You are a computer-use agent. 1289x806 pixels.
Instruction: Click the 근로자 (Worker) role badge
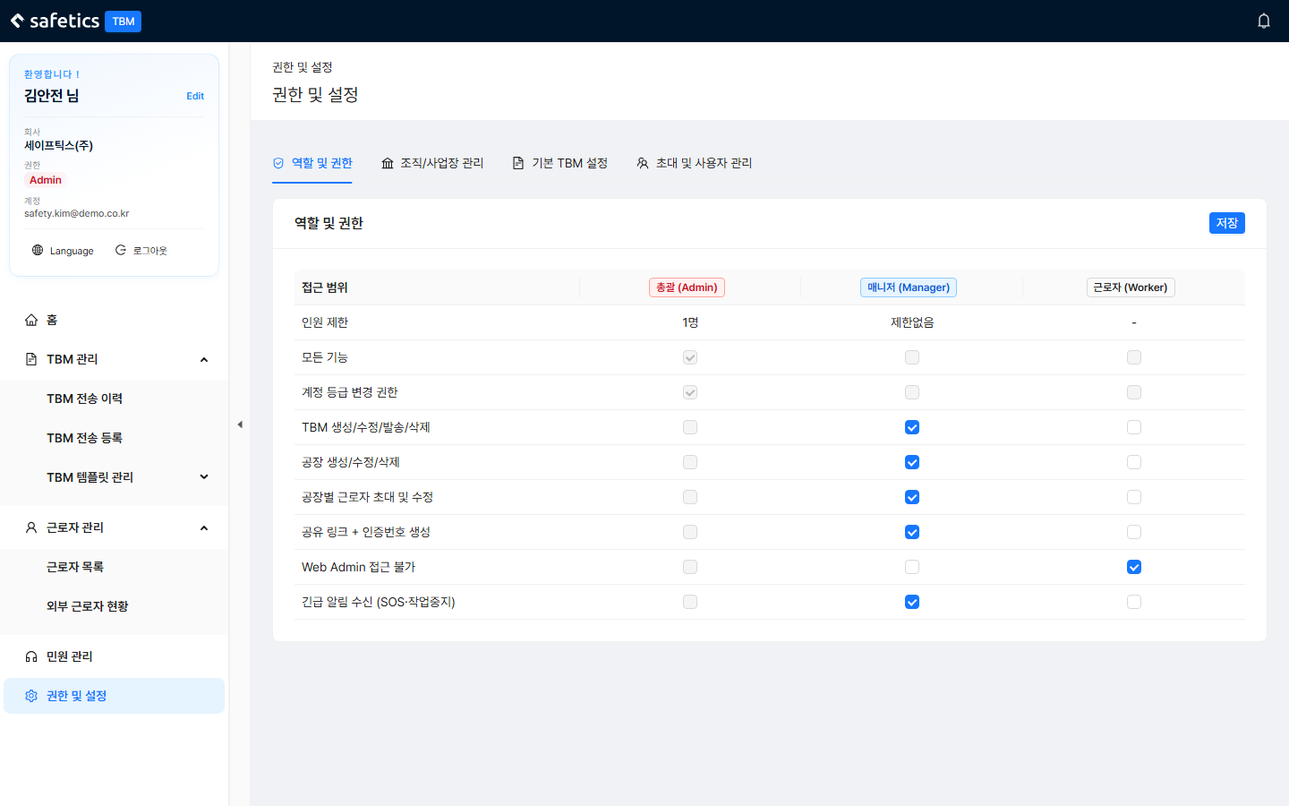[x=1131, y=287]
